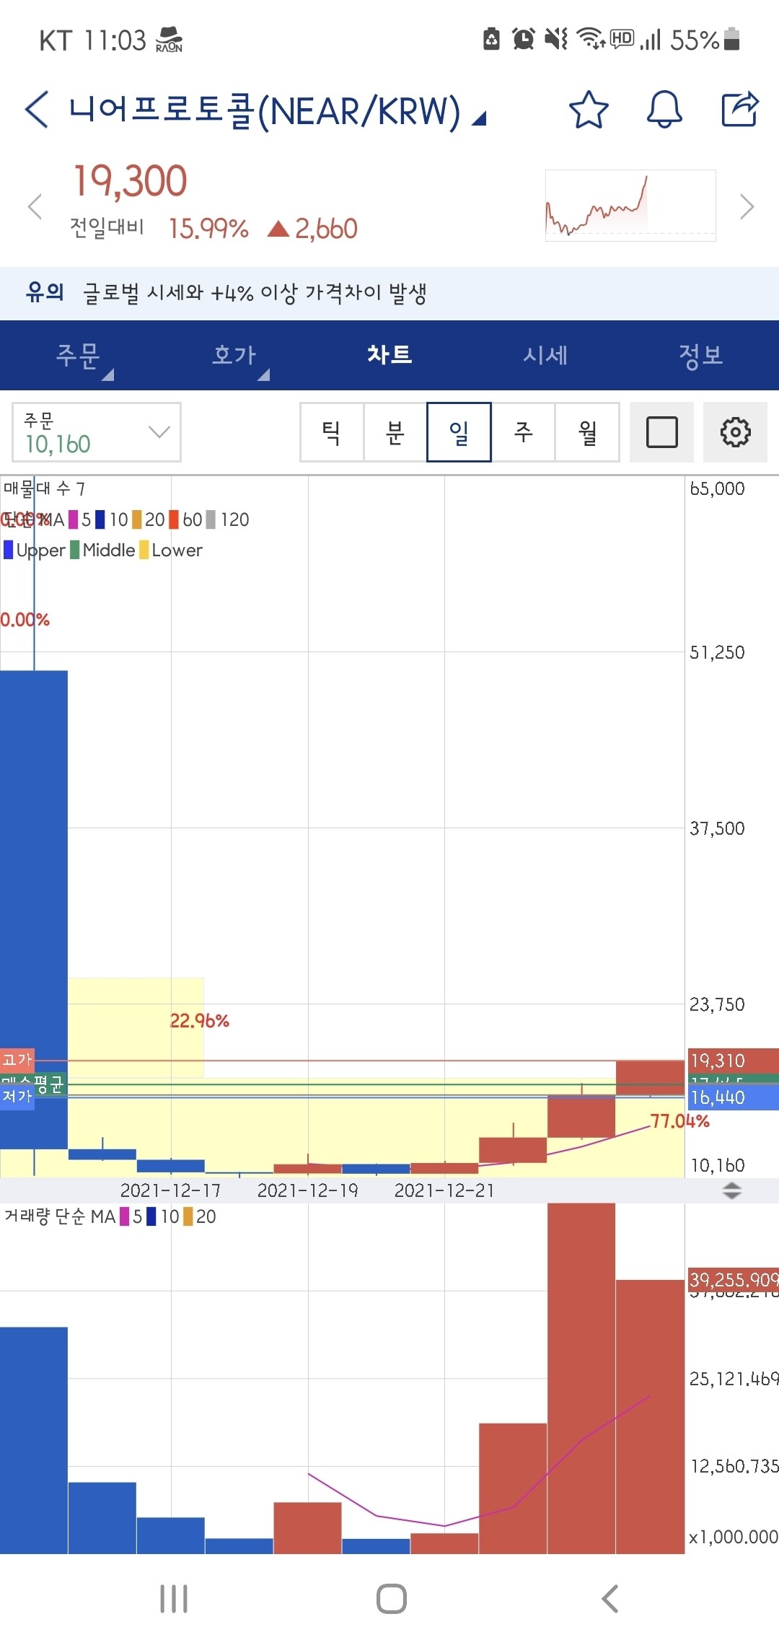Open the 주문 price dropdown showing 10,160
This screenshot has width=779, height=1645.
click(x=97, y=433)
